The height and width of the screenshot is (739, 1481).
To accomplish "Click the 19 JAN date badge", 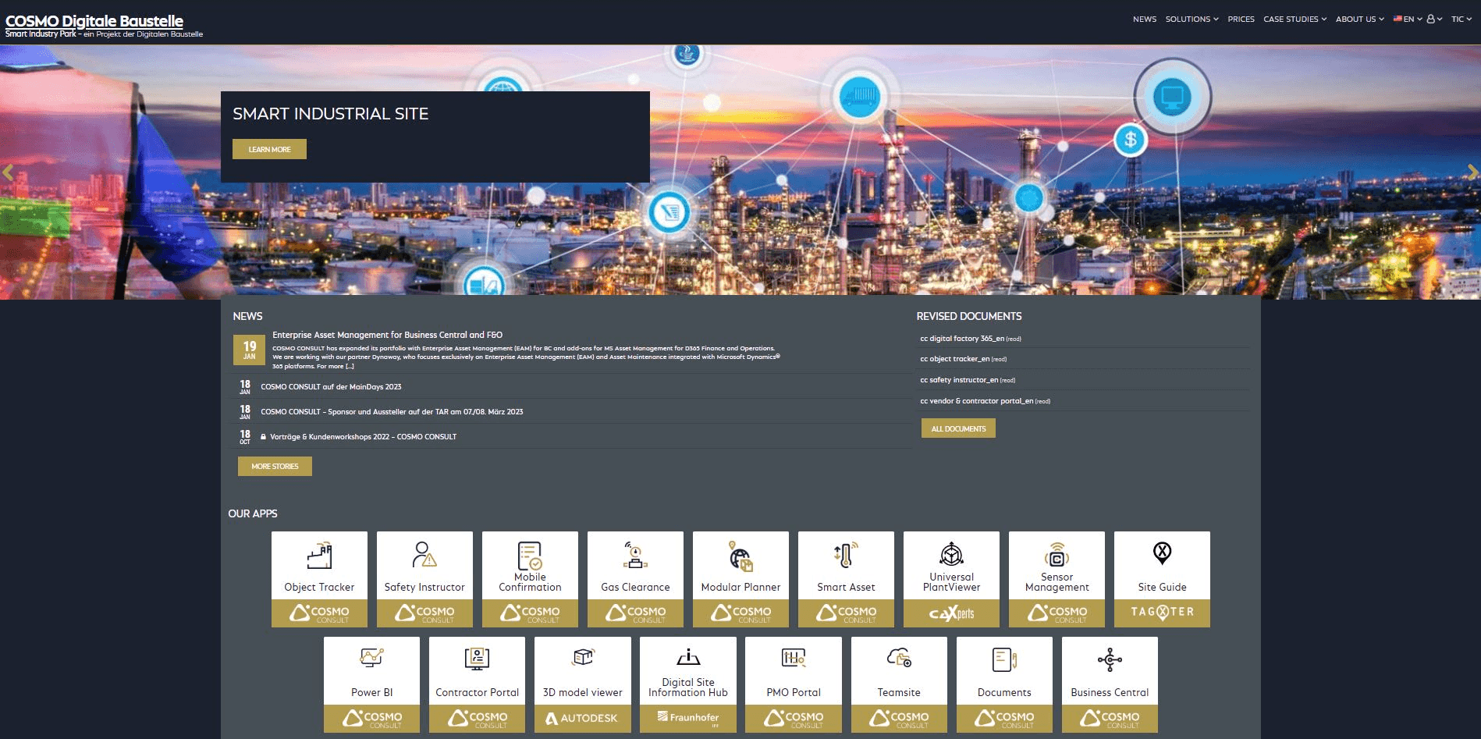I will coord(250,350).
